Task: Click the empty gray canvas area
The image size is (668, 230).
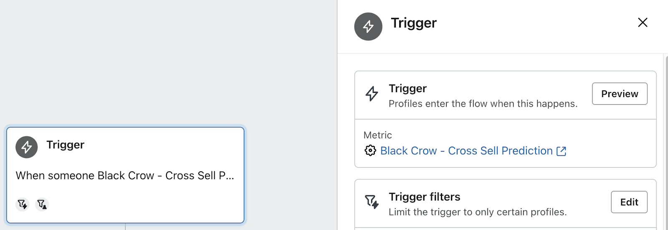Action: click(167, 62)
